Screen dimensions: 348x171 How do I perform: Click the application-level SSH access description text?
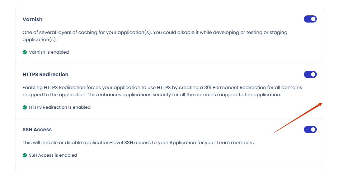point(139,143)
